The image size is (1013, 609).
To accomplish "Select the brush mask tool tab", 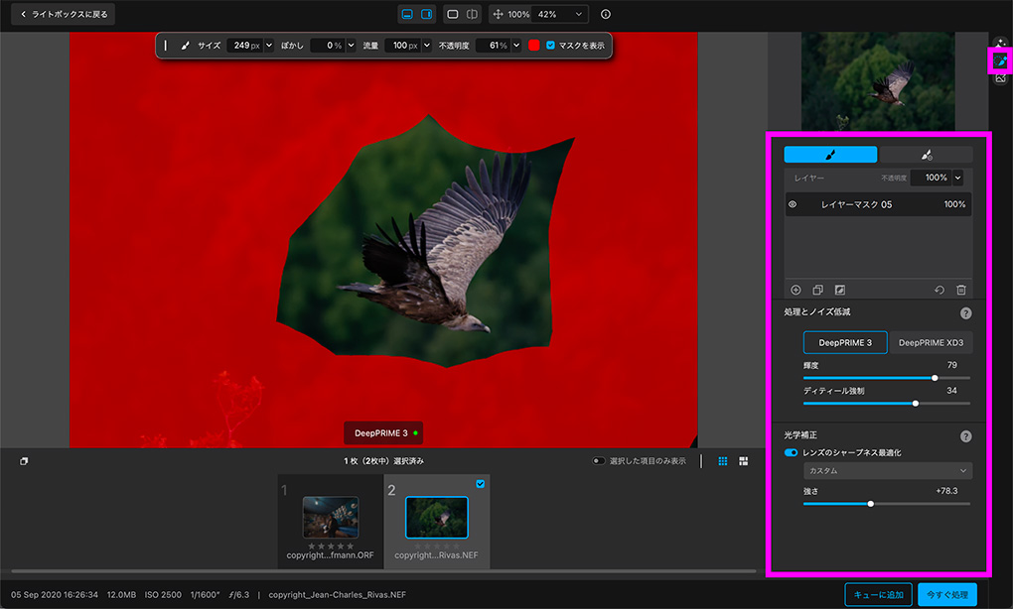I will pos(830,154).
